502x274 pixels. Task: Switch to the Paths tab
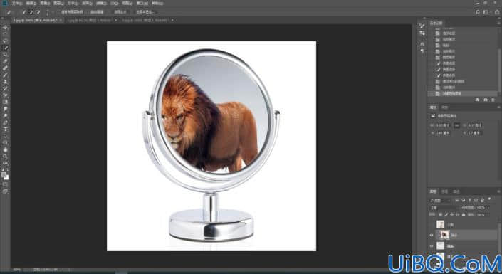coord(456,191)
